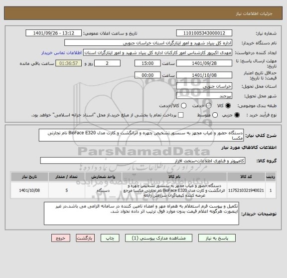
Task: Click the unit cell دستگاه
Action: [x=103, y=190]
